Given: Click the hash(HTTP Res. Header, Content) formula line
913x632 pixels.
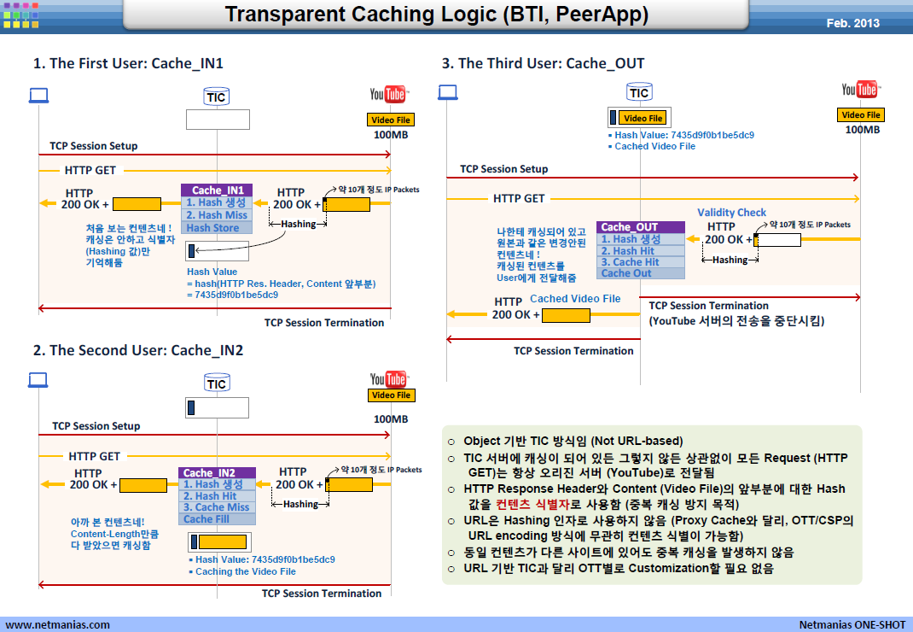Looking at the screenshot, I should pyautogui.click(x=282, y=284).
